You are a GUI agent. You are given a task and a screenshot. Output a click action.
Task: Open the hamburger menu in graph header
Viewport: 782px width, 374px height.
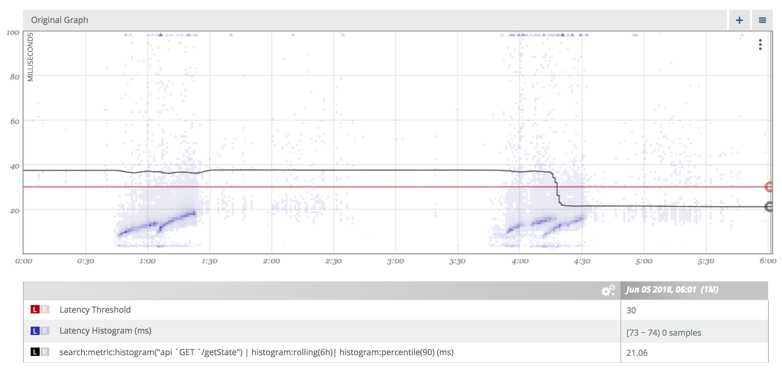tap(763, 20)
